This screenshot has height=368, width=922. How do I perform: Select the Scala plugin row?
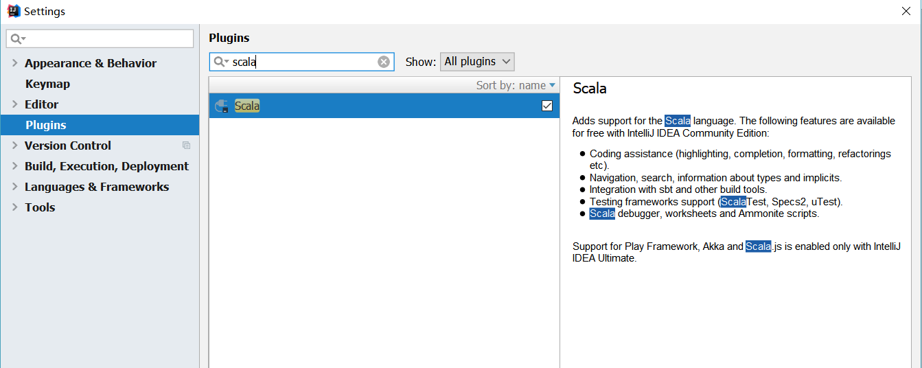(384, 106)
